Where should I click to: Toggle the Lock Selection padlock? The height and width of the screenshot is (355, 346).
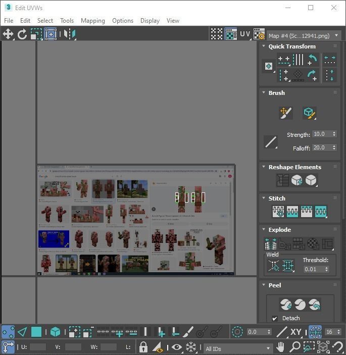143,347
